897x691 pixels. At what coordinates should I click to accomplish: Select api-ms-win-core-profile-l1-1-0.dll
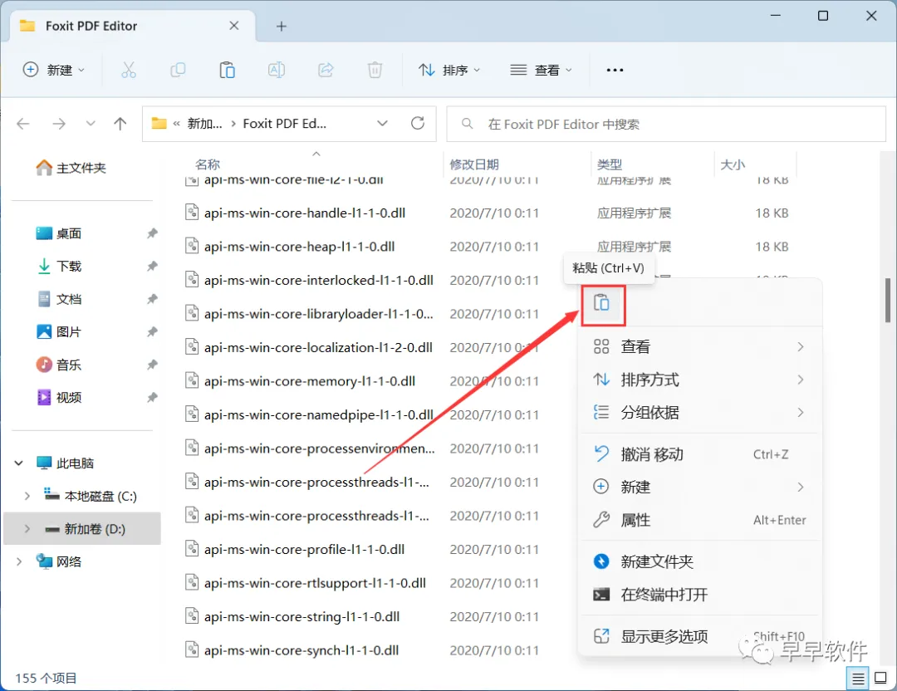click(304, 549)
